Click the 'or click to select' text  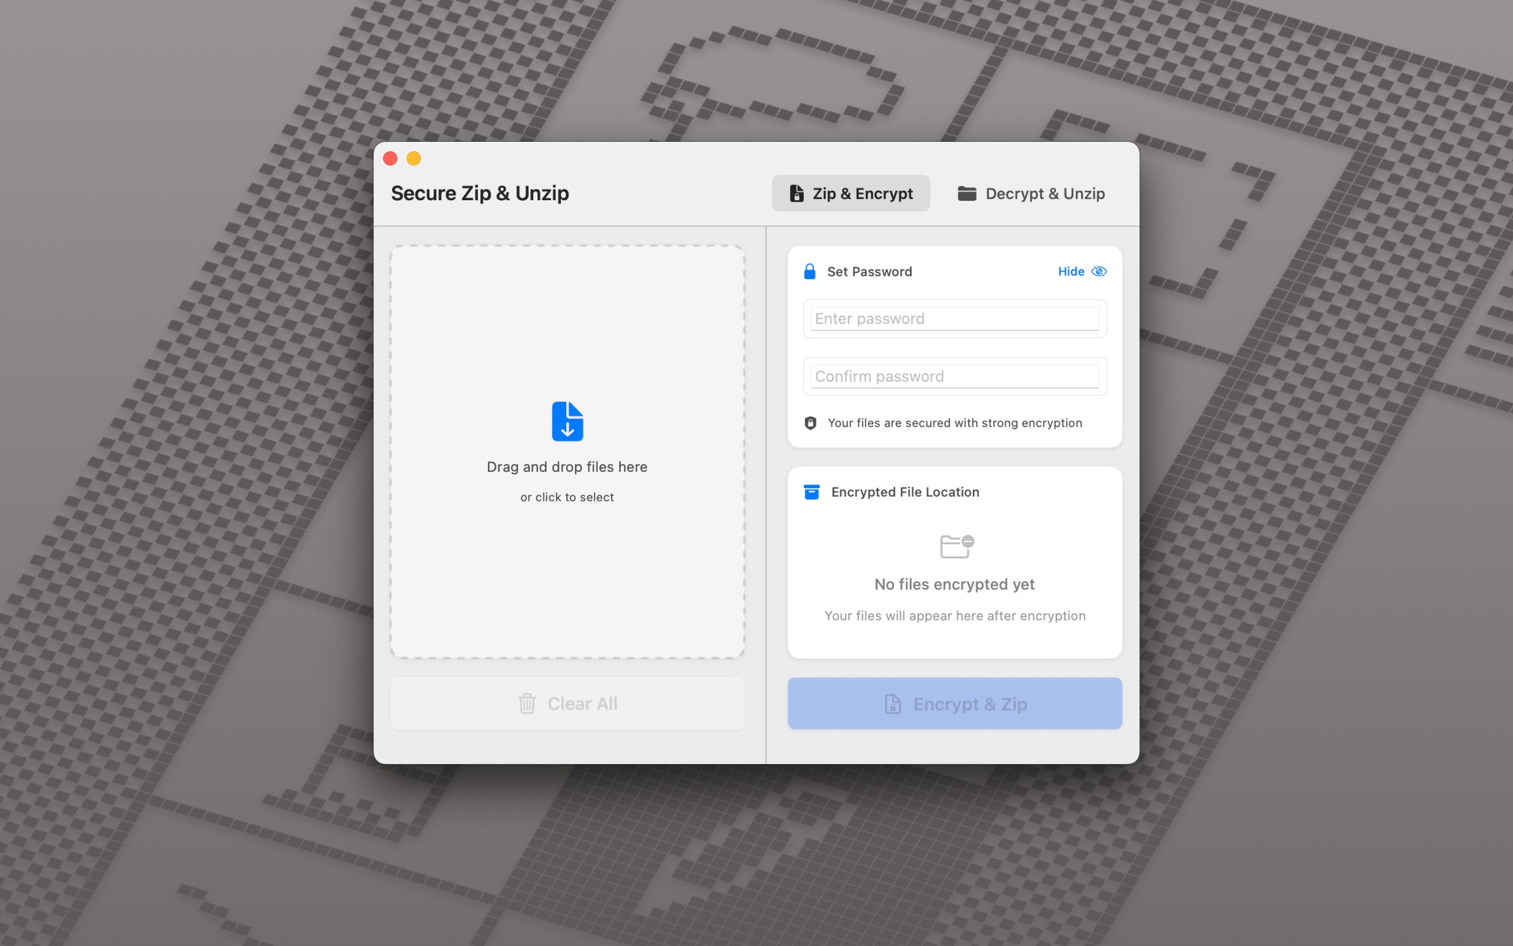567,497
